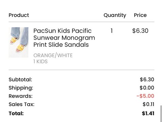Viewport: 163px width, 122px height.
Task: Click the Quantity column header
Action: pyautogui.click(x=115, y=15)
